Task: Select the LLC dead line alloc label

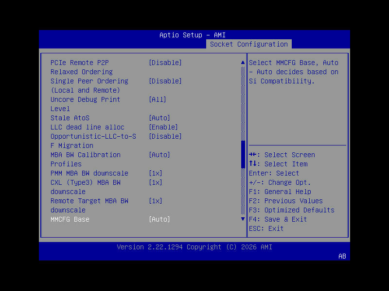Action: [88, 127]
